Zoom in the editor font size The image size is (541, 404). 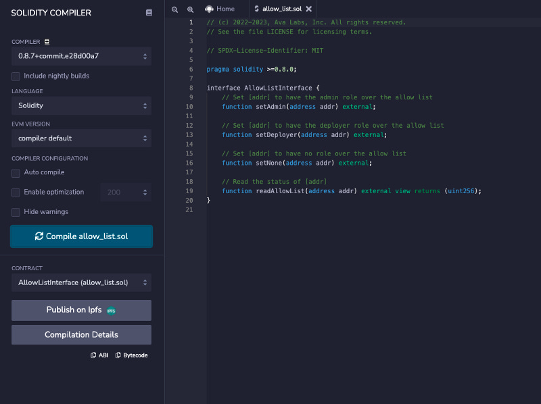point(190,9)
